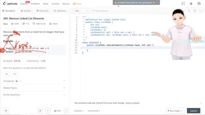Expand the Related Topics section
The width and height of the screenshot is (205, 115).
(34, 88)
